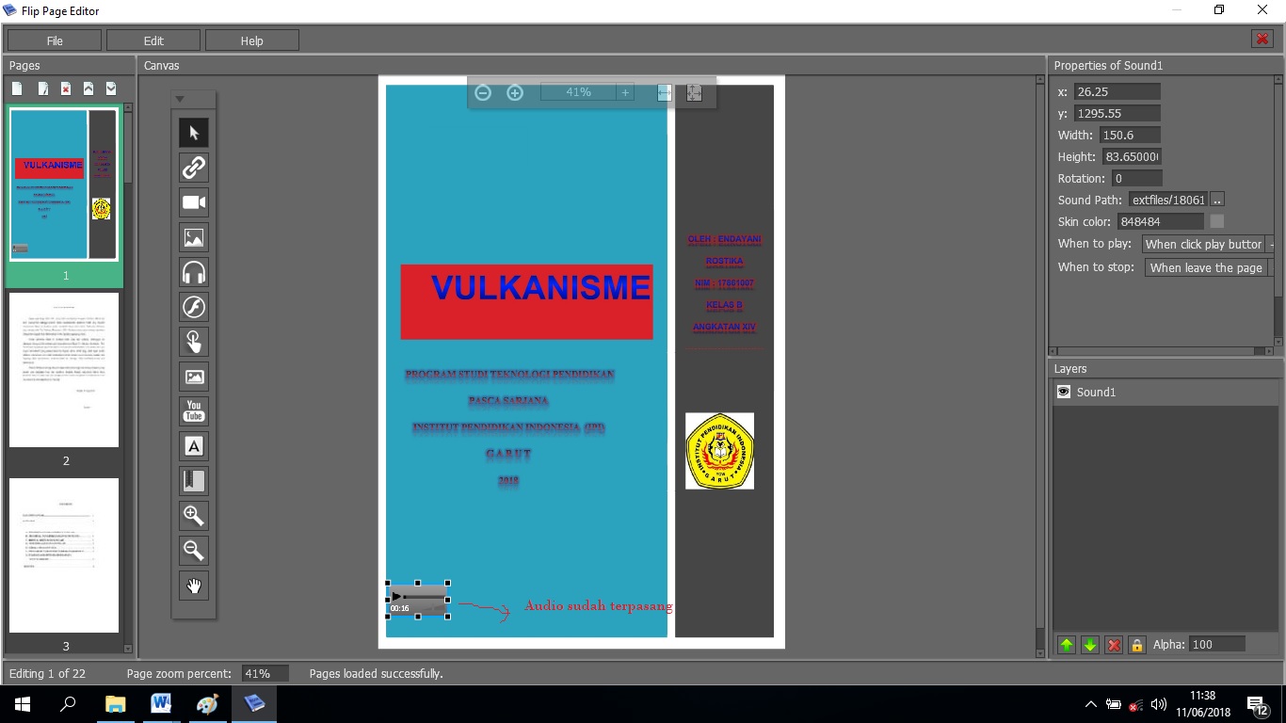This screenshot has height=723, width=1286.
Task: Open Windows search from taskbar
Action: [68, 704]
